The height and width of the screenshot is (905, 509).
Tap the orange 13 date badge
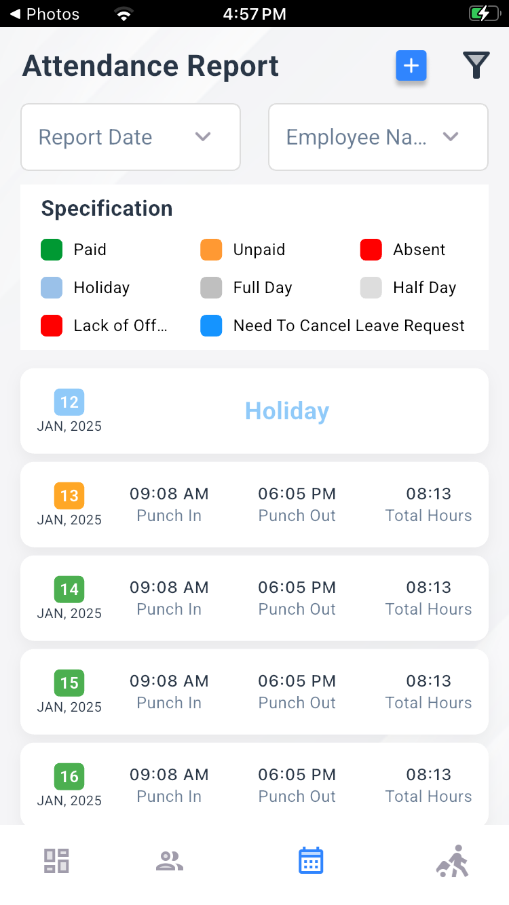[69, 496]
